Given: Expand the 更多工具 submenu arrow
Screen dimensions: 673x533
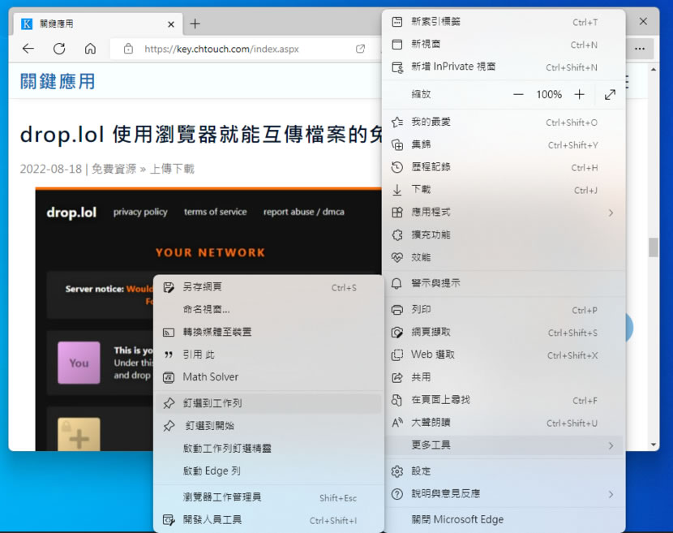Looking at the screenshot, I should pyautogui.click(x=611, y=445).
